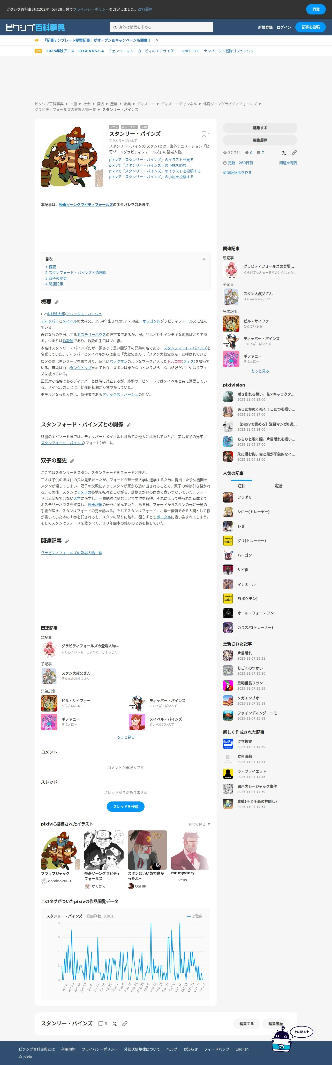Click 問題を報告 link

click(288, 163)
